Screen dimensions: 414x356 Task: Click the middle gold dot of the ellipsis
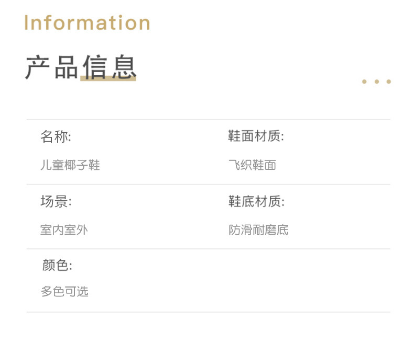point(376,82)
